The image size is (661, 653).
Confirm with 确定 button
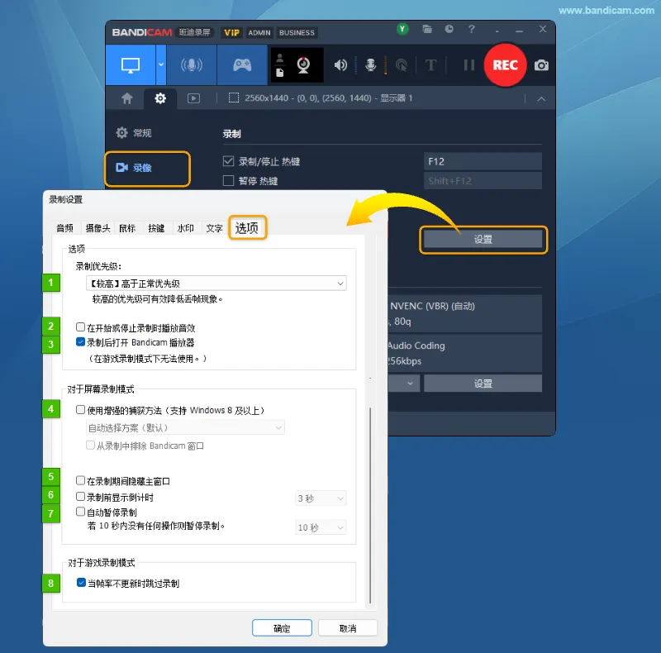tap(282, 628)
